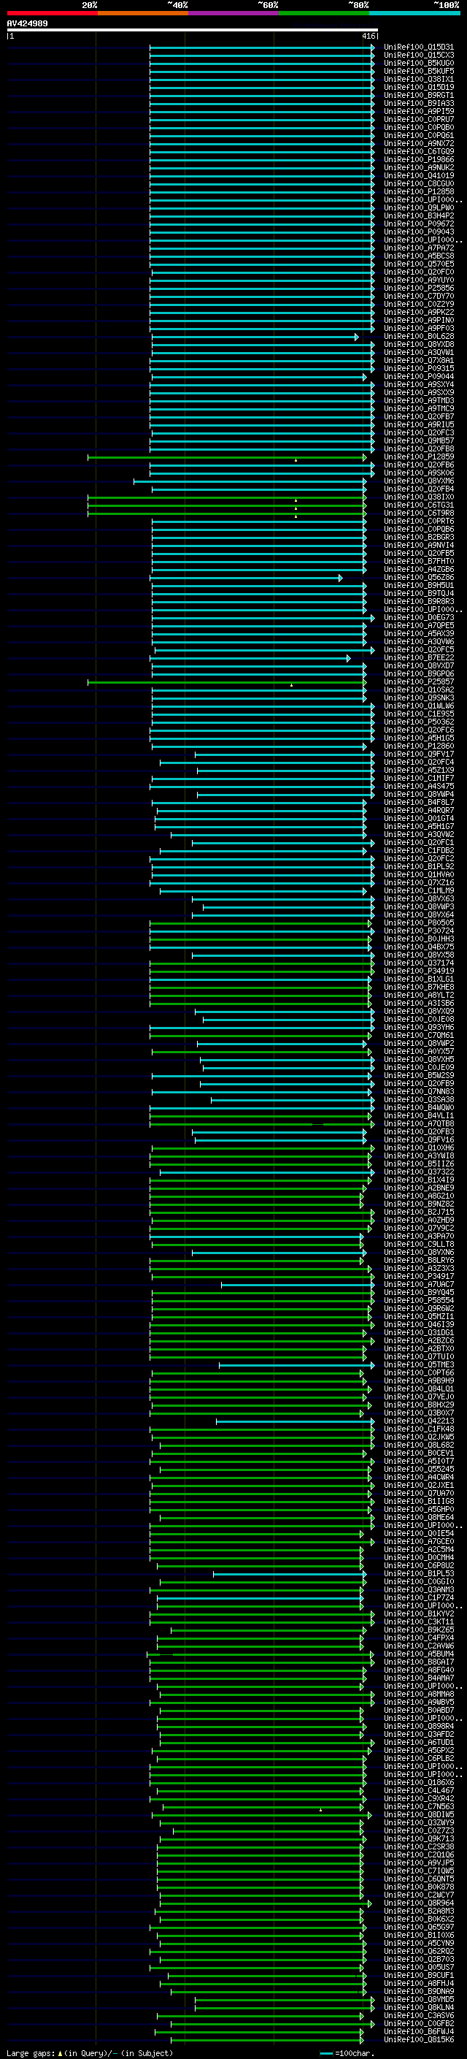Click the cyan ~100% identity legend segment

coord(414,13)
